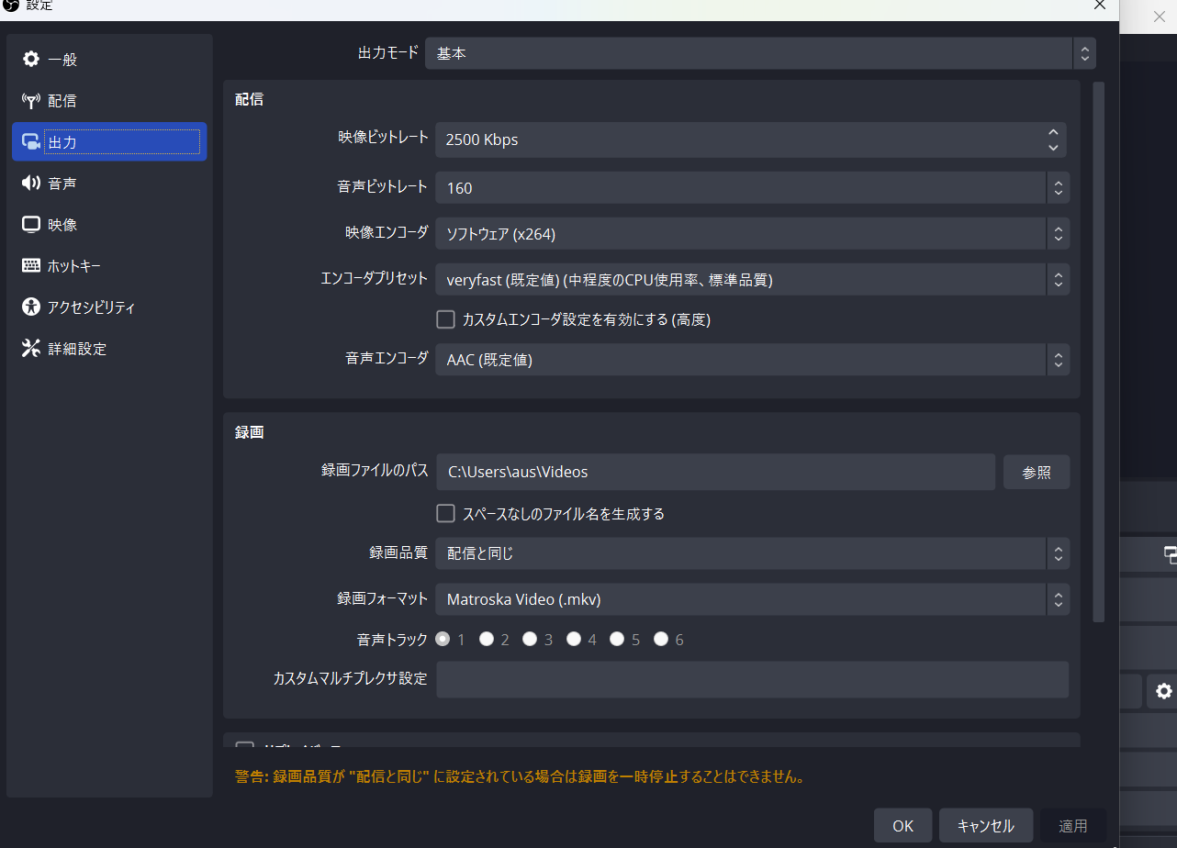Click the 参照 browse button
The width and height of the screenshot is (1177, 848).
click(1037, 473)
